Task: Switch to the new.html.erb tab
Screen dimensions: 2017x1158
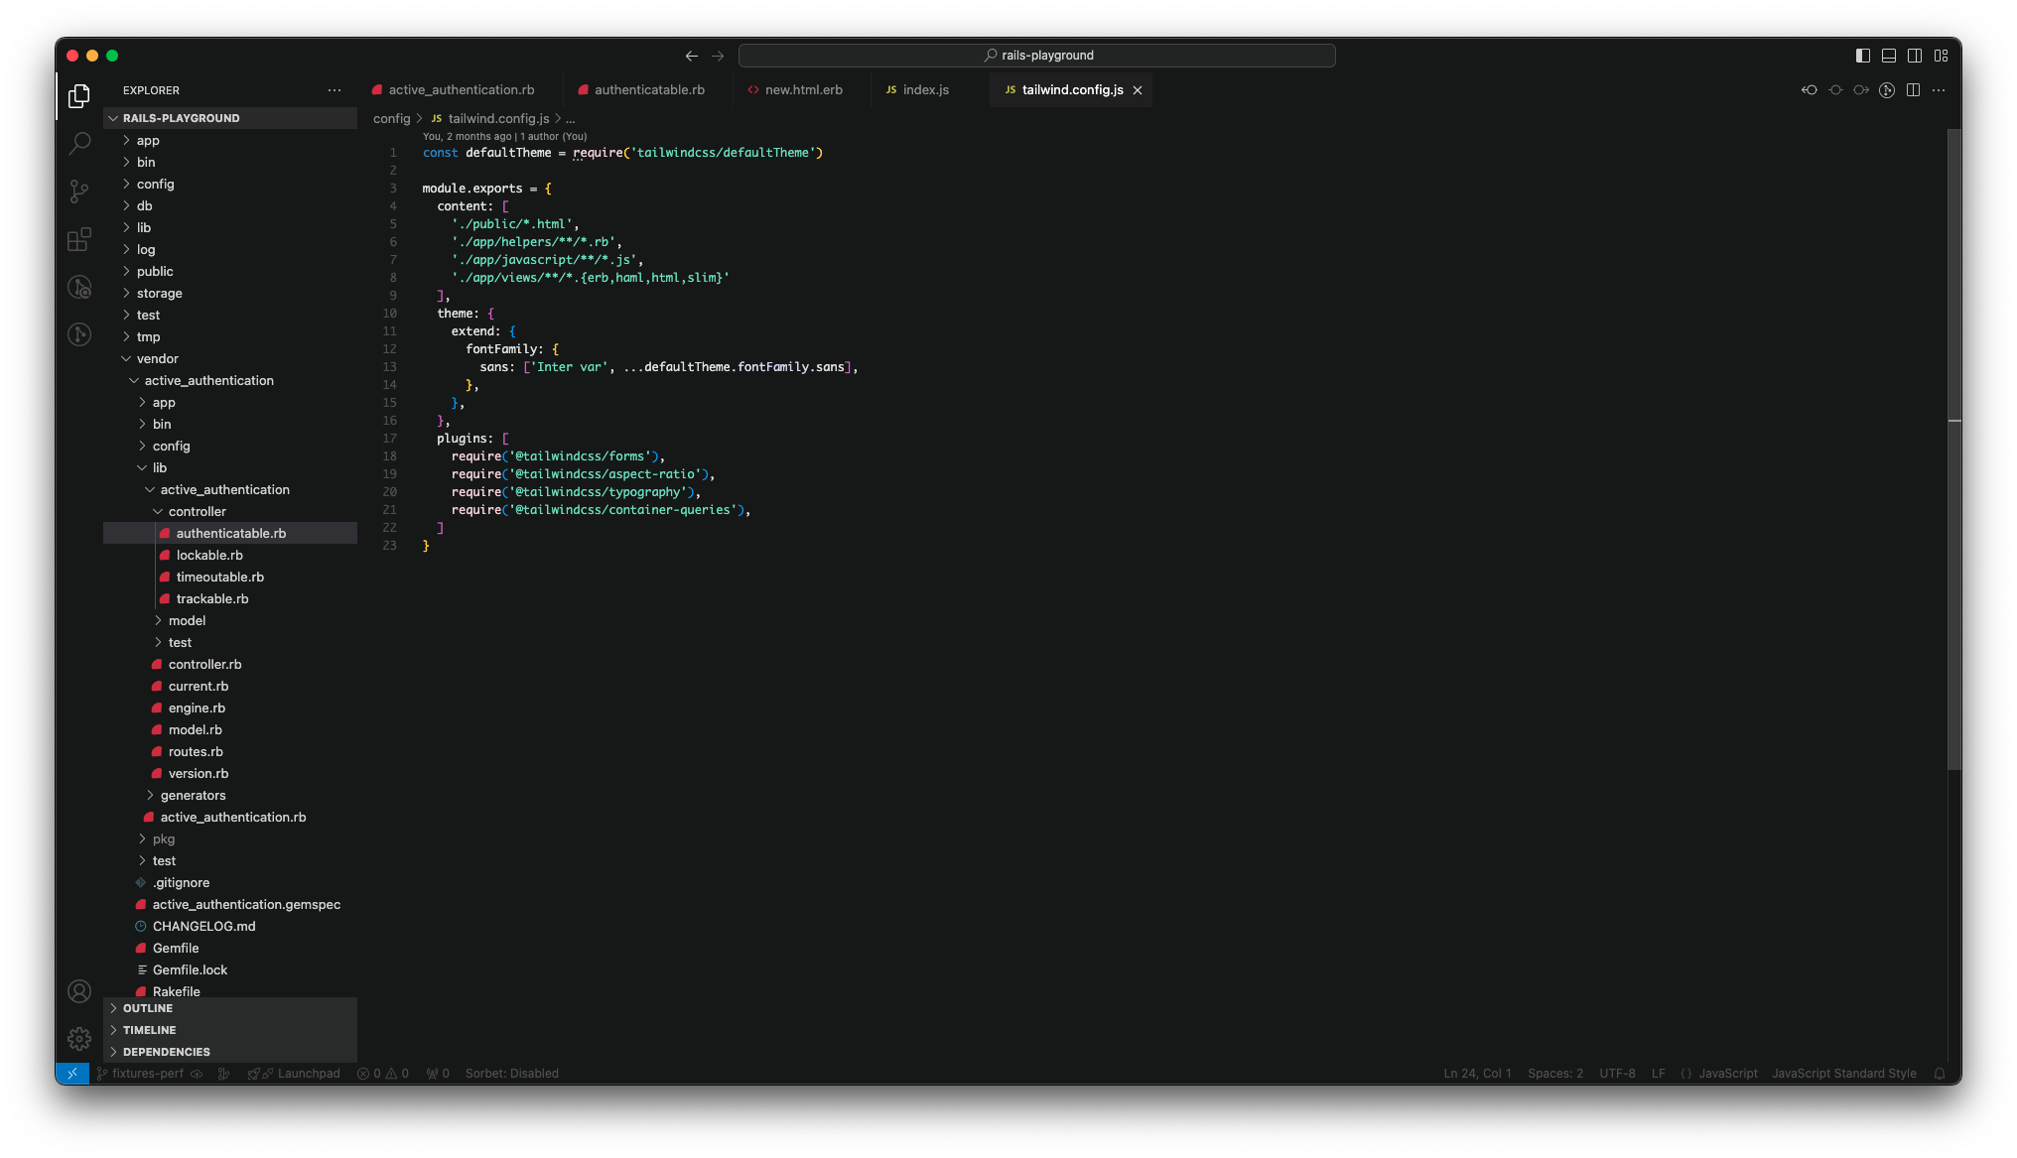Action: tap(803, 90)
